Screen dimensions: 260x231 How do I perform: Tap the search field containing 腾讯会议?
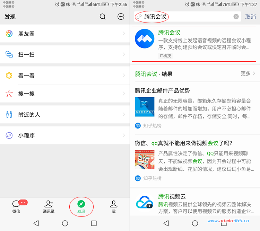click(x=187, y=17)
